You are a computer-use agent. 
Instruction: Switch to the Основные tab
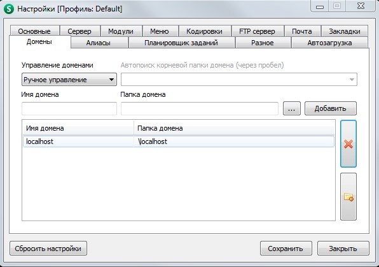34,31
